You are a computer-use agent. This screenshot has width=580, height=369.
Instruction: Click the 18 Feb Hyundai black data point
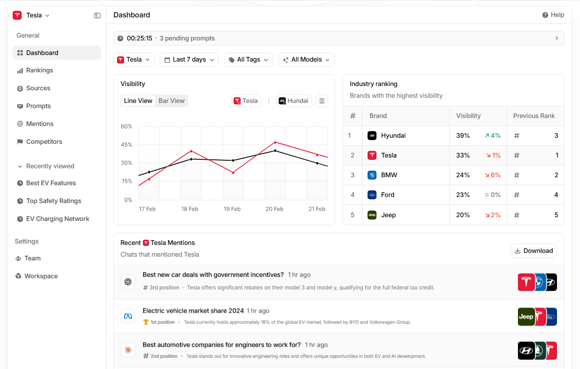click(x=191, y=159)
